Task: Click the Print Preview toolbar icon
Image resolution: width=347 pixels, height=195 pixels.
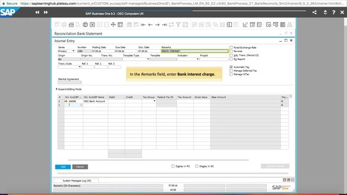Action: coord(57,24)
